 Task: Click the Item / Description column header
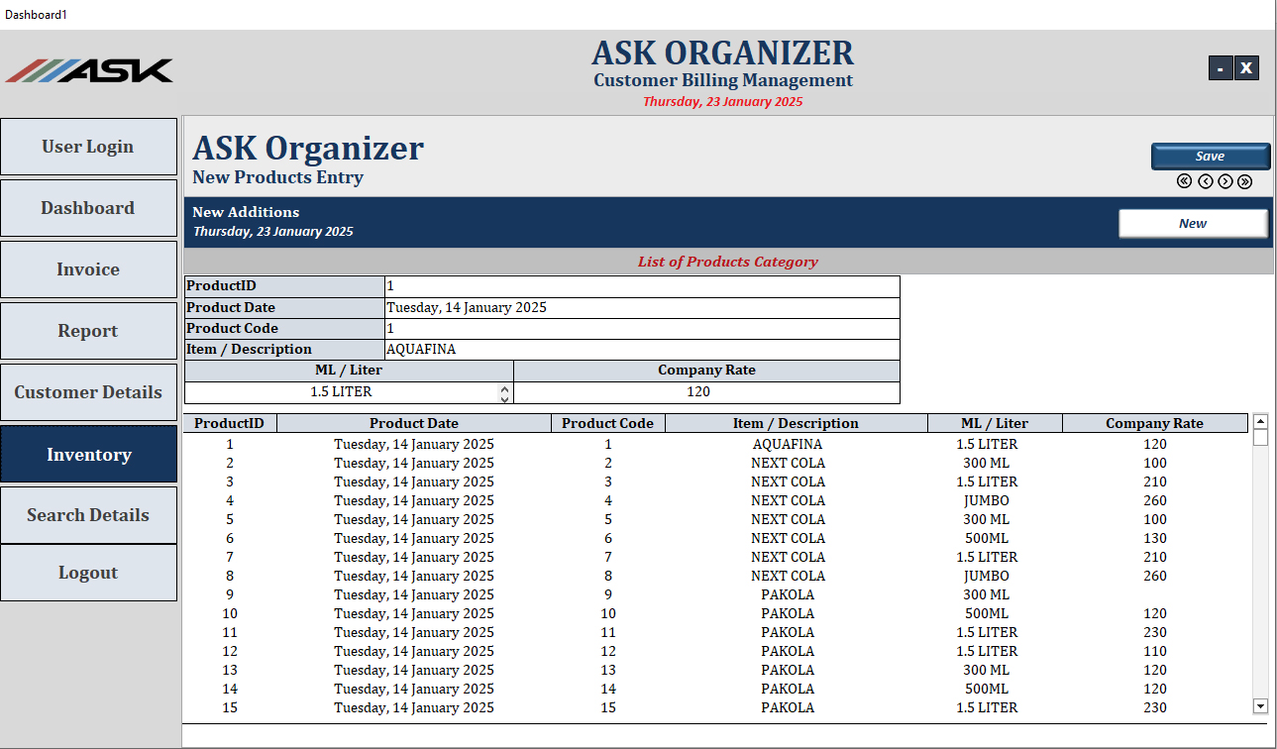(797, 424)
